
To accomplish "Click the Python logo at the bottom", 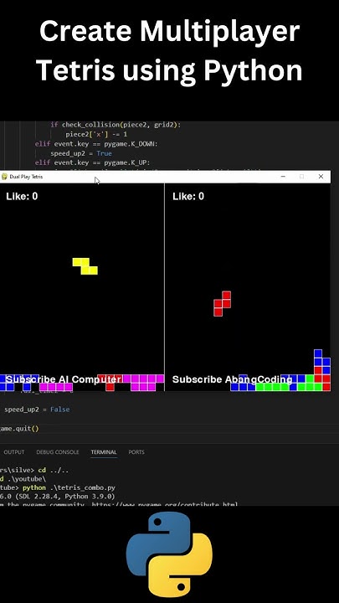I will [169, 555].
